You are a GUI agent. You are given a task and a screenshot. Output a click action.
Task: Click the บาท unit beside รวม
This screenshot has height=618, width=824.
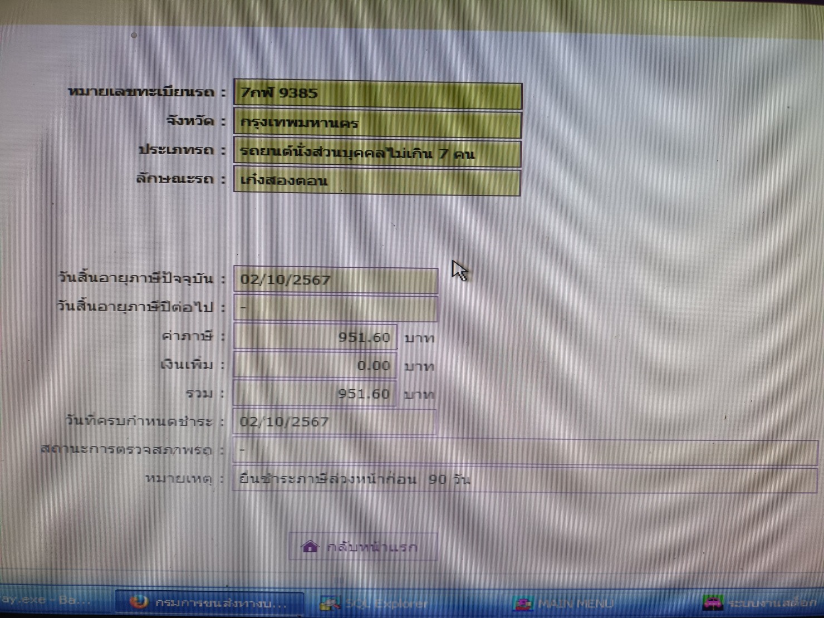click(x=419, y=395)
